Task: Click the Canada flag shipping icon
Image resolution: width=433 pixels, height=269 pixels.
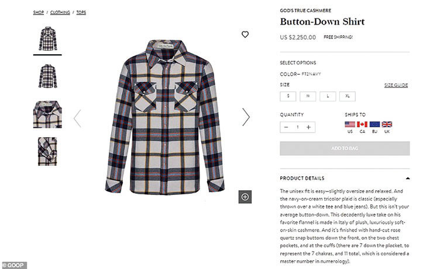Action: click(362, 124)
